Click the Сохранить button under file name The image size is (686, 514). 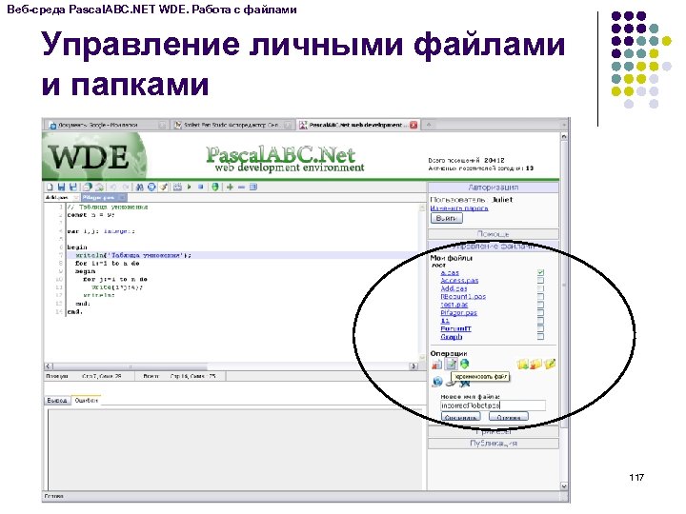point(461,417)
